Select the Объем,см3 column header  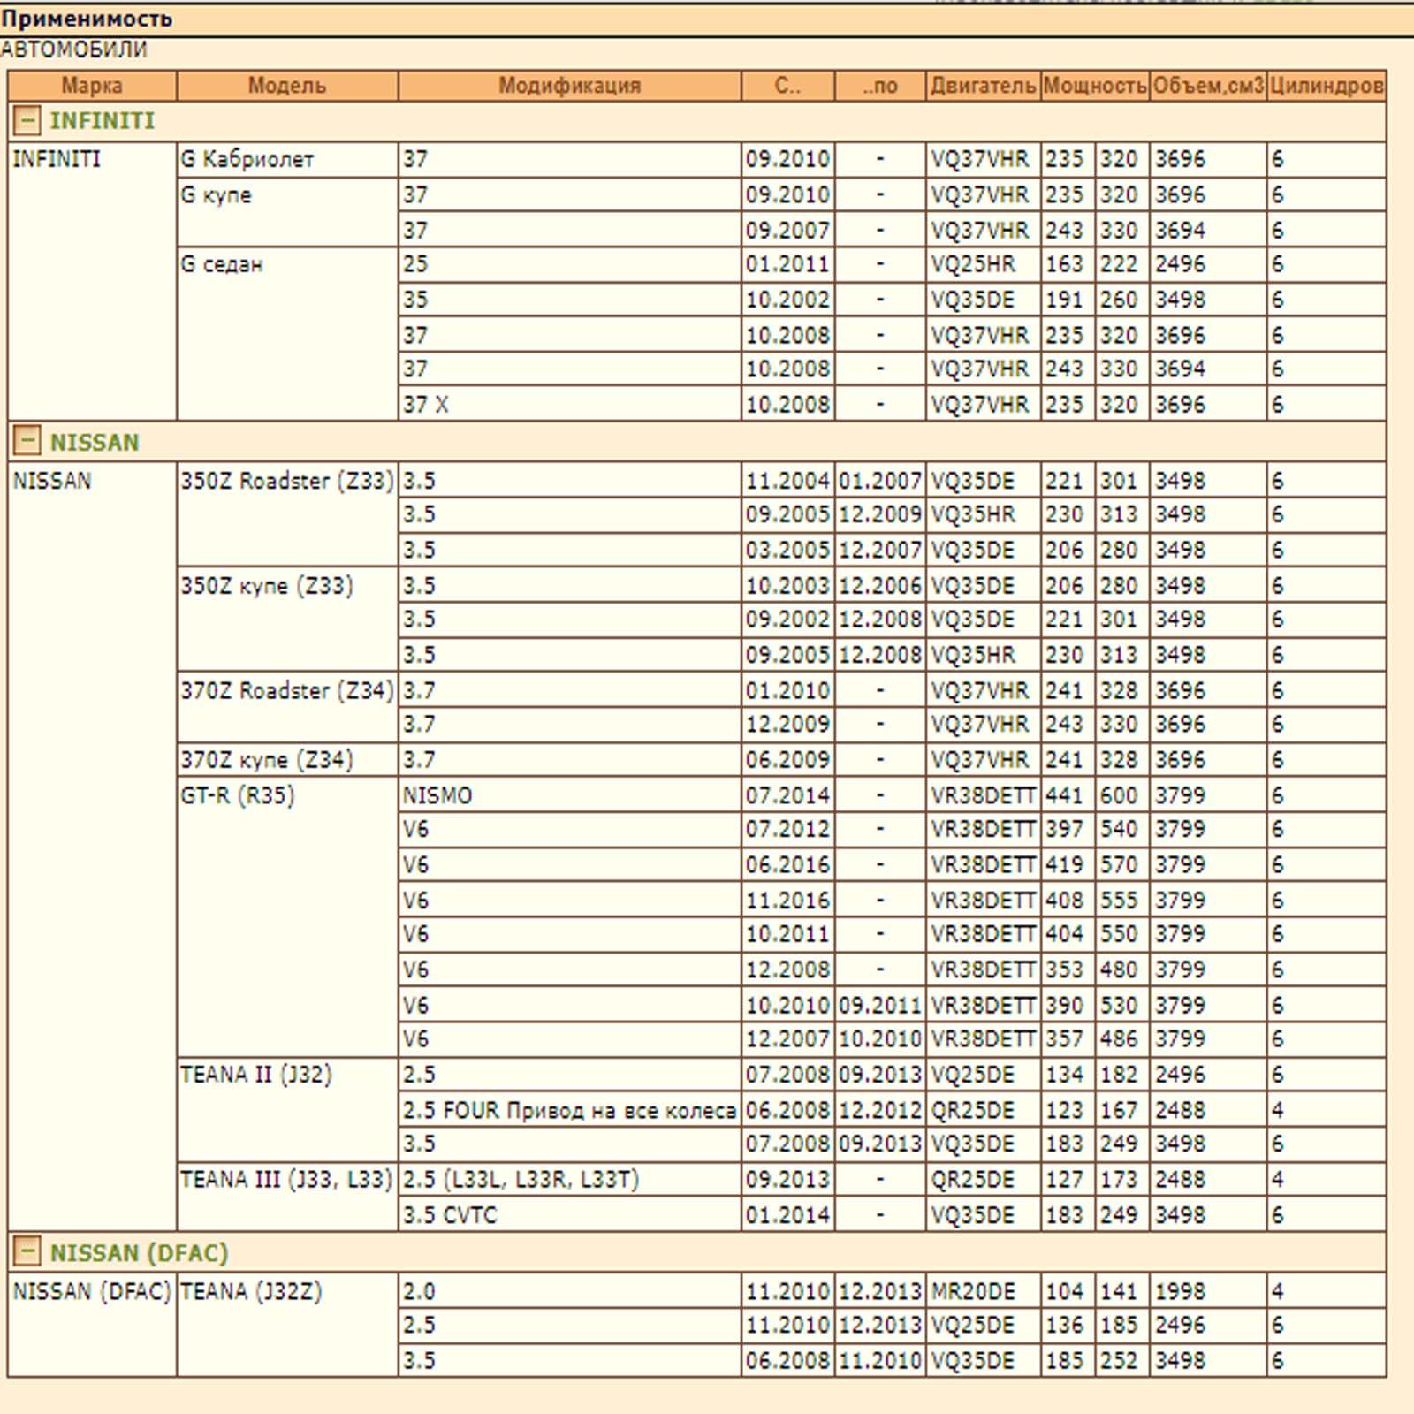coord(1207,86)
